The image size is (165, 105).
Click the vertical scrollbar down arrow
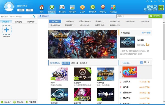click(164, 101)
